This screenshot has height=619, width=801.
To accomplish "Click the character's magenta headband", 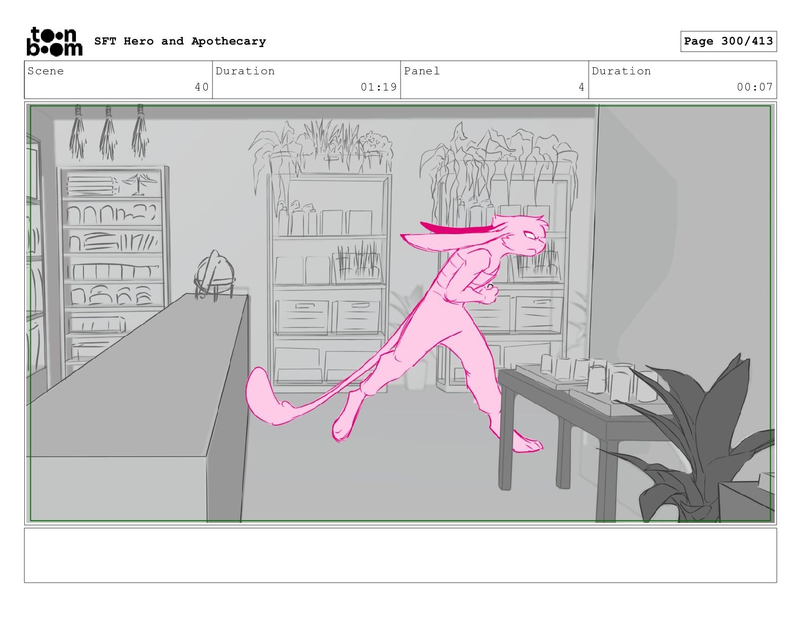I will point(455,230).
